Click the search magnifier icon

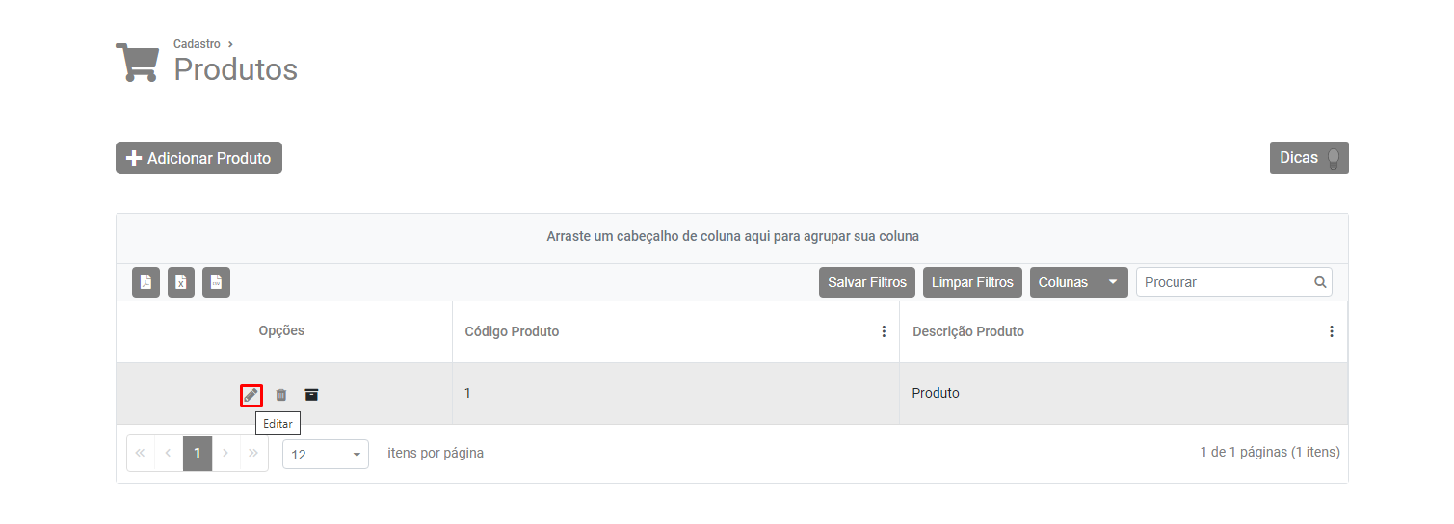tap(1320, 282)
